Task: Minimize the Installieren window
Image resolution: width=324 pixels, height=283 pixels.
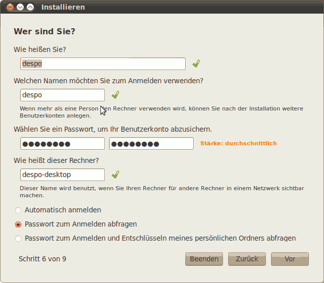Action: (20, 7)
